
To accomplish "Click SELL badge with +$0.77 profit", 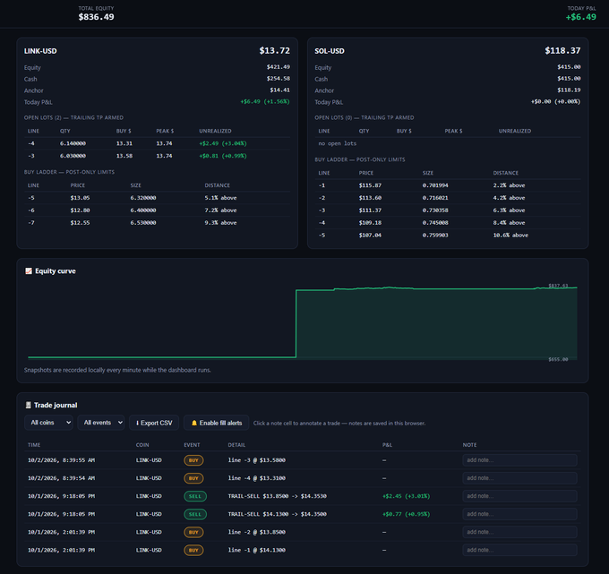I will (195, 514).
